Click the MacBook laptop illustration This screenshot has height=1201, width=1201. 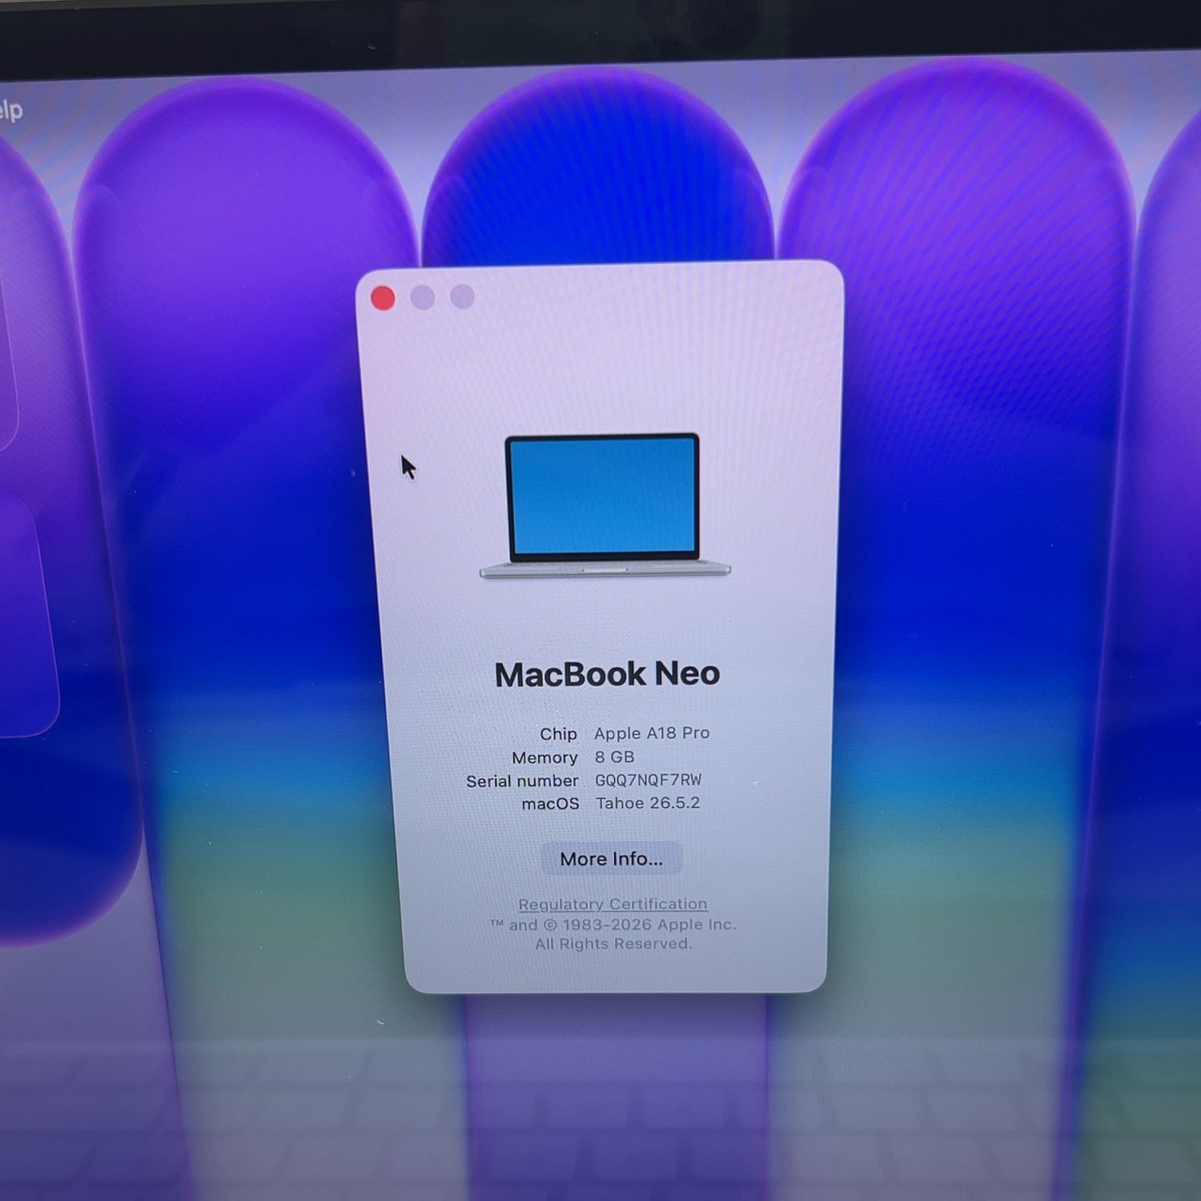click(x=605, y=505)
